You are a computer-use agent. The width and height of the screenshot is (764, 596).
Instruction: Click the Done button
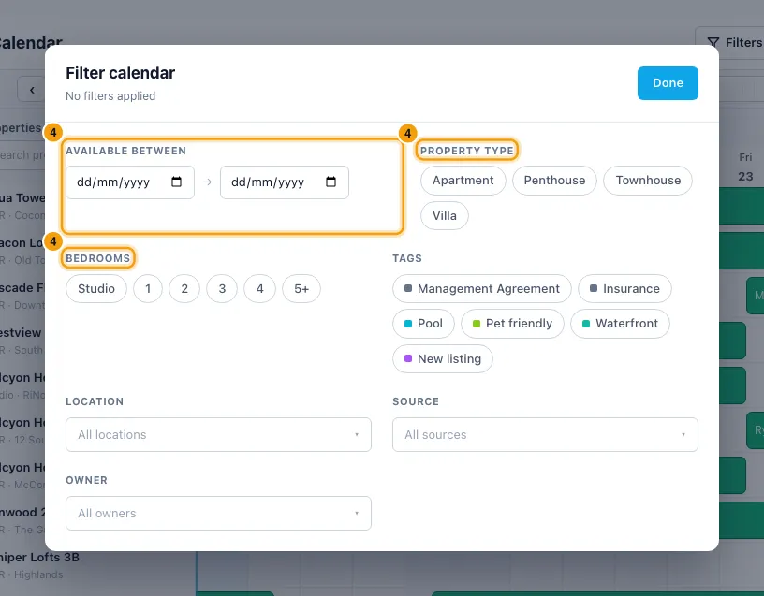(668, 83)
